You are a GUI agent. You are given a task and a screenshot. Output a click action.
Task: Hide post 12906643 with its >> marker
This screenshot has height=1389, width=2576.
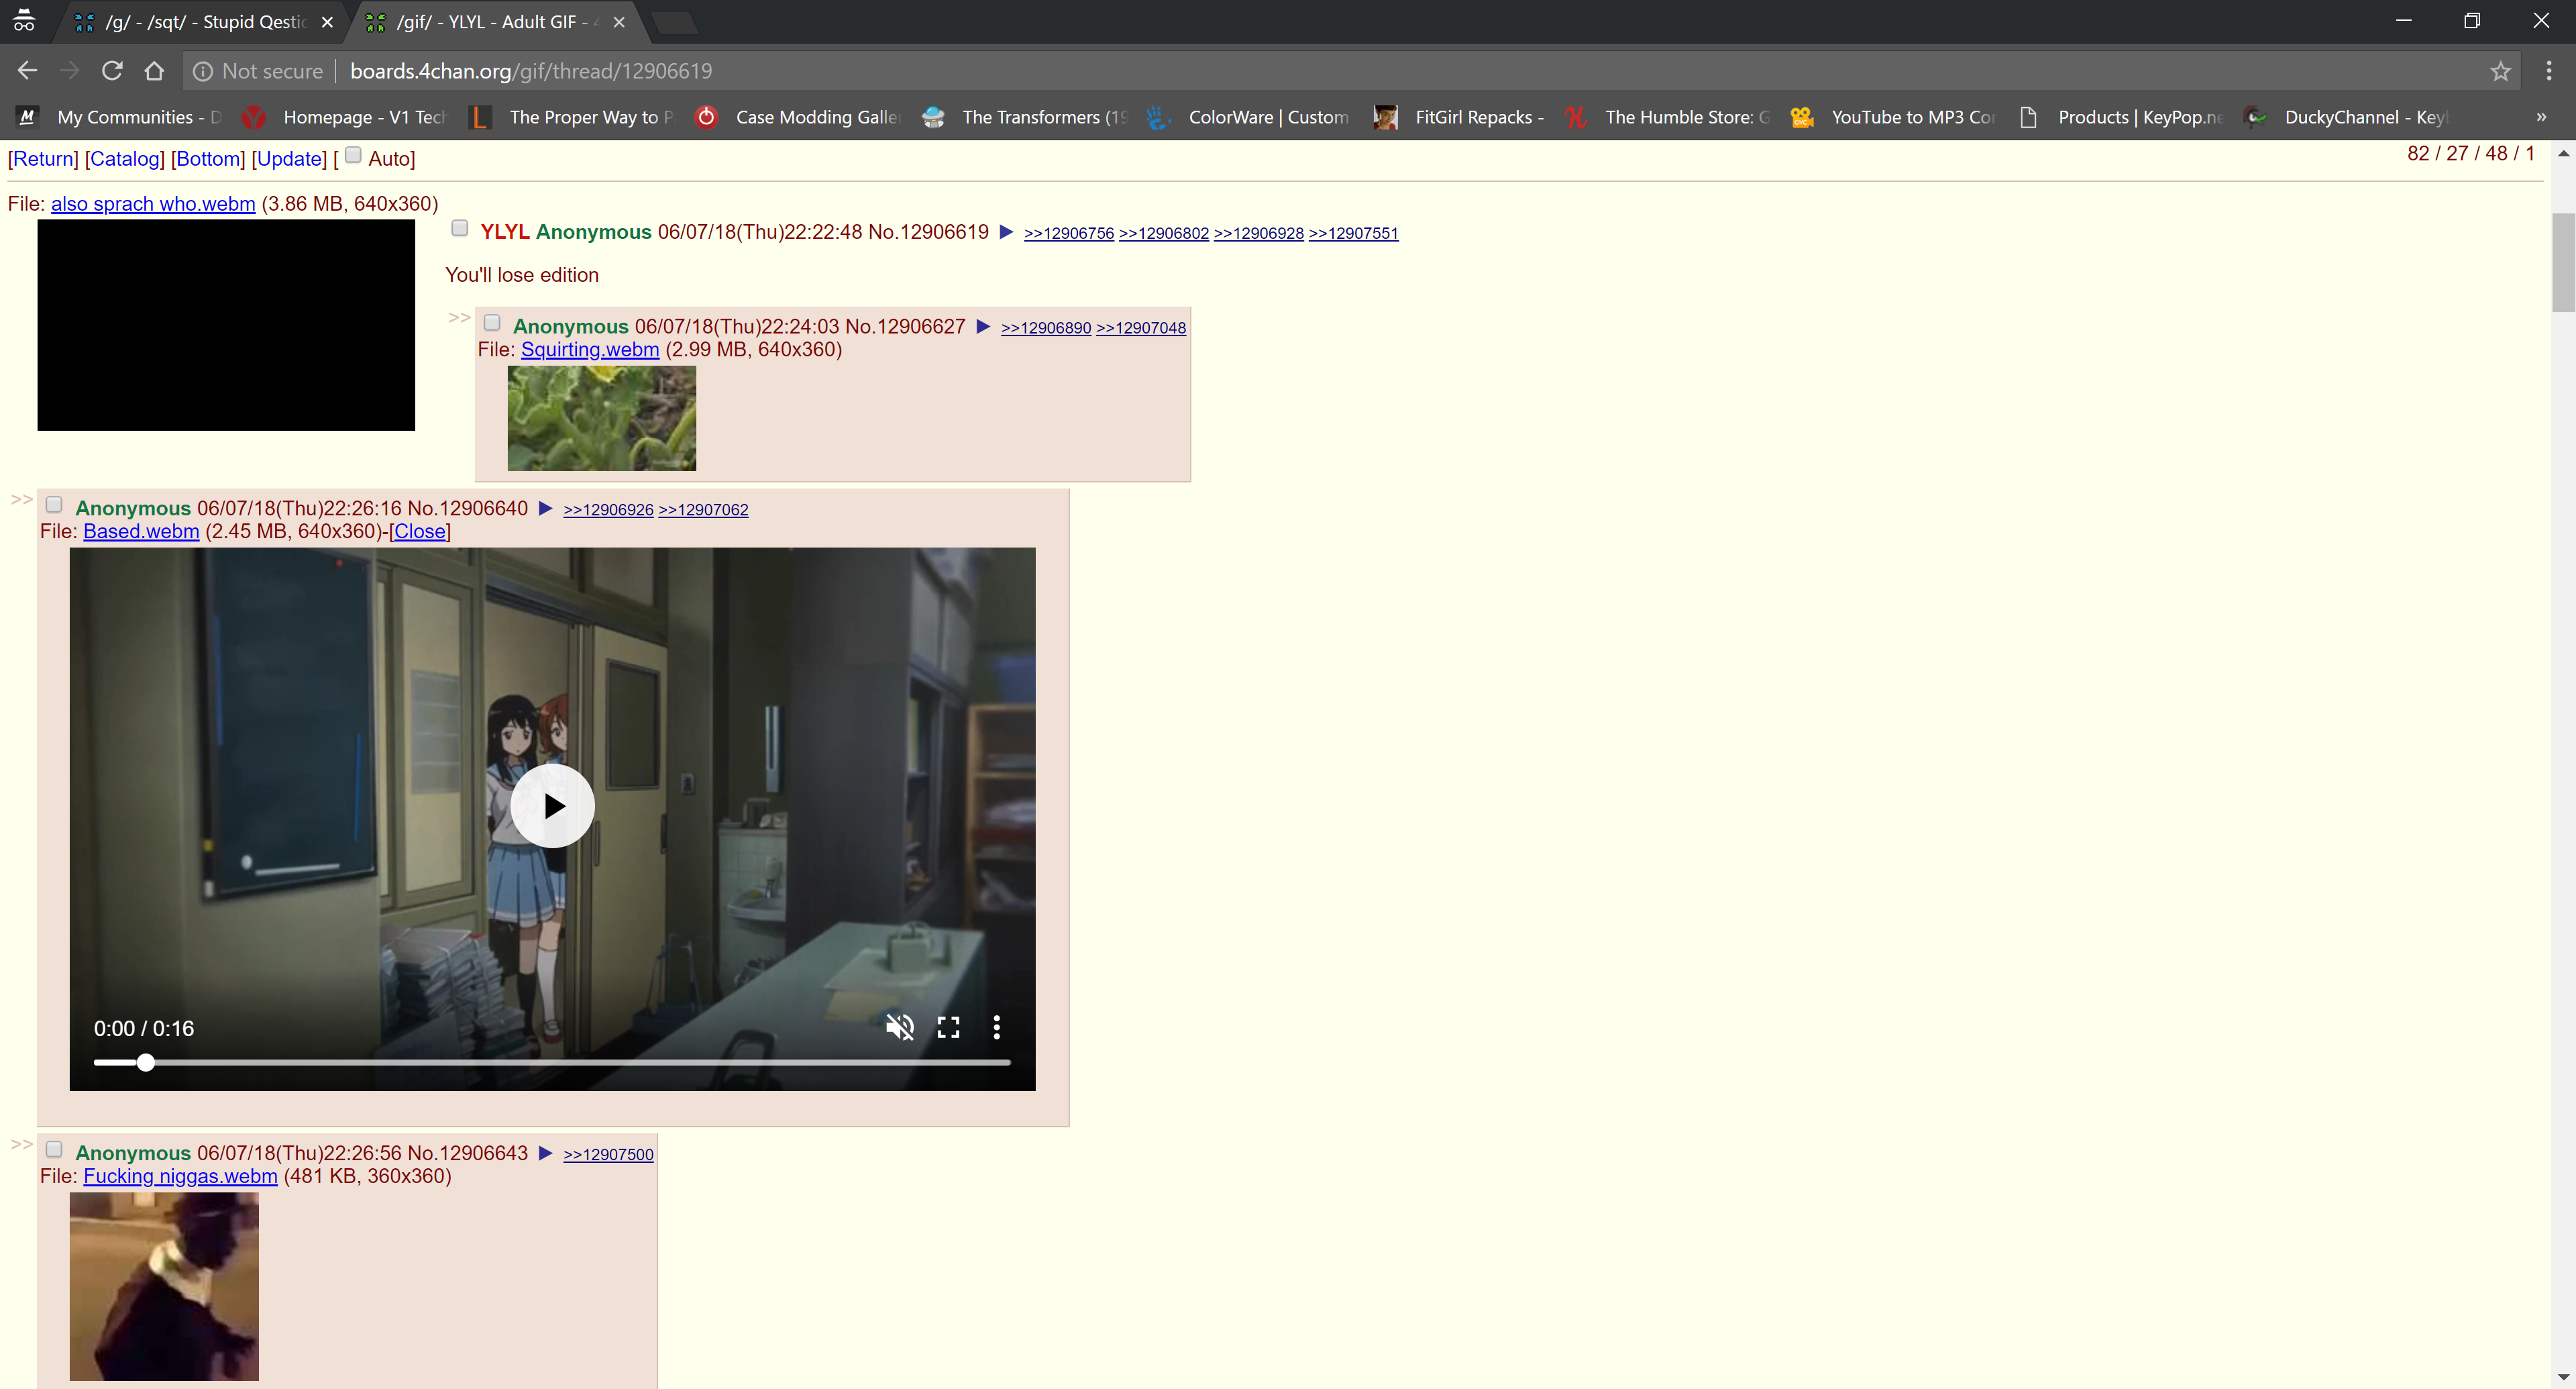21,1144
